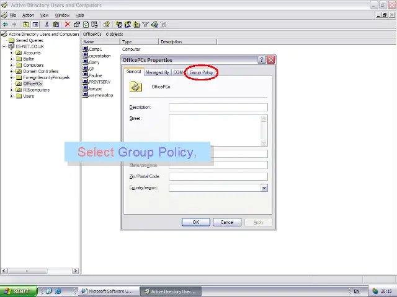This screenshot has height=297, width=397.
Task: Open the Action menu
Action: 28,15
